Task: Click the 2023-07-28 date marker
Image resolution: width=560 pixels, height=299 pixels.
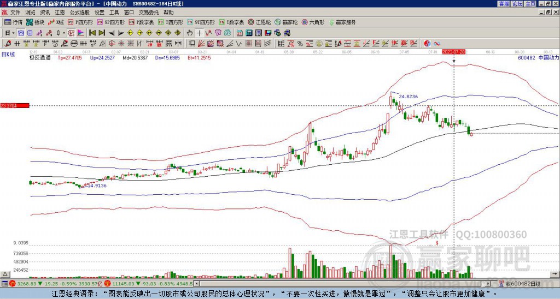Action: pyautogui.click(x=453, y=51)
